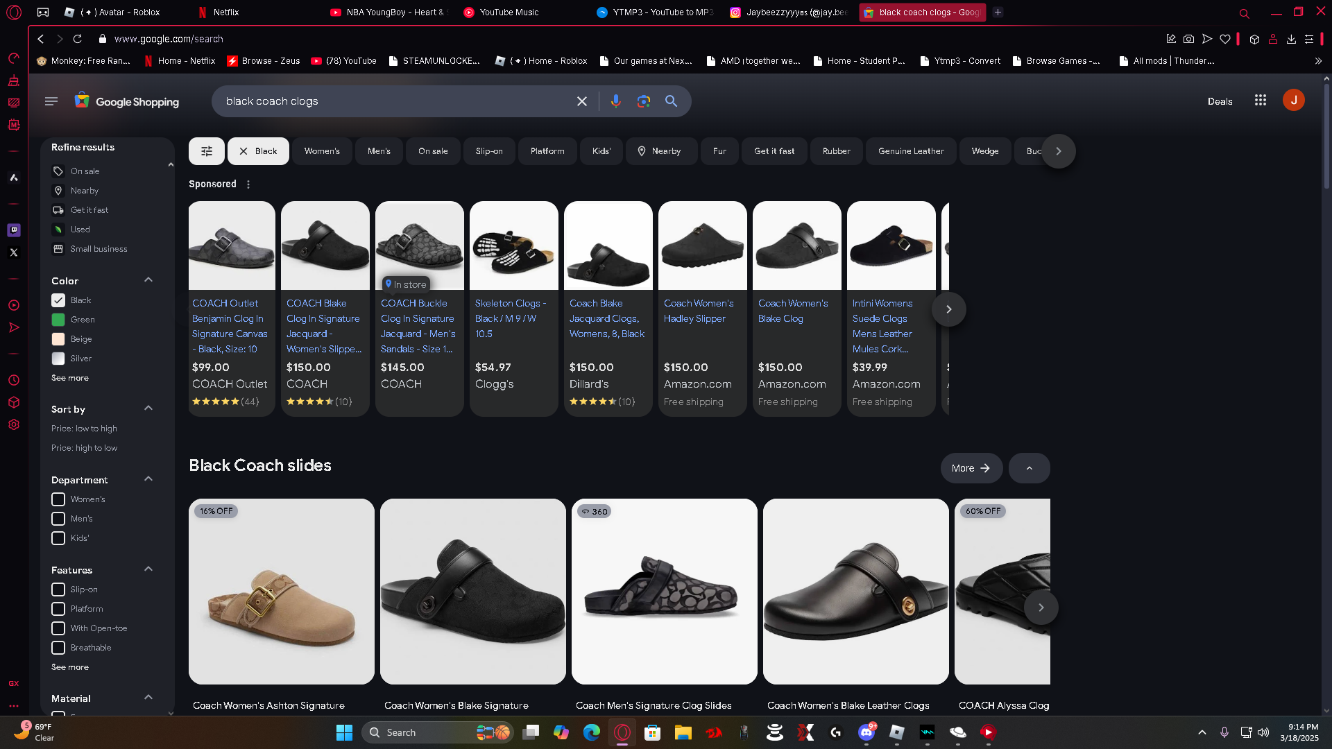Open Twitch in Opera sidebar
Image resolution: width=1332 pixels, height=749 pixels.
click(x=14, y=230)
